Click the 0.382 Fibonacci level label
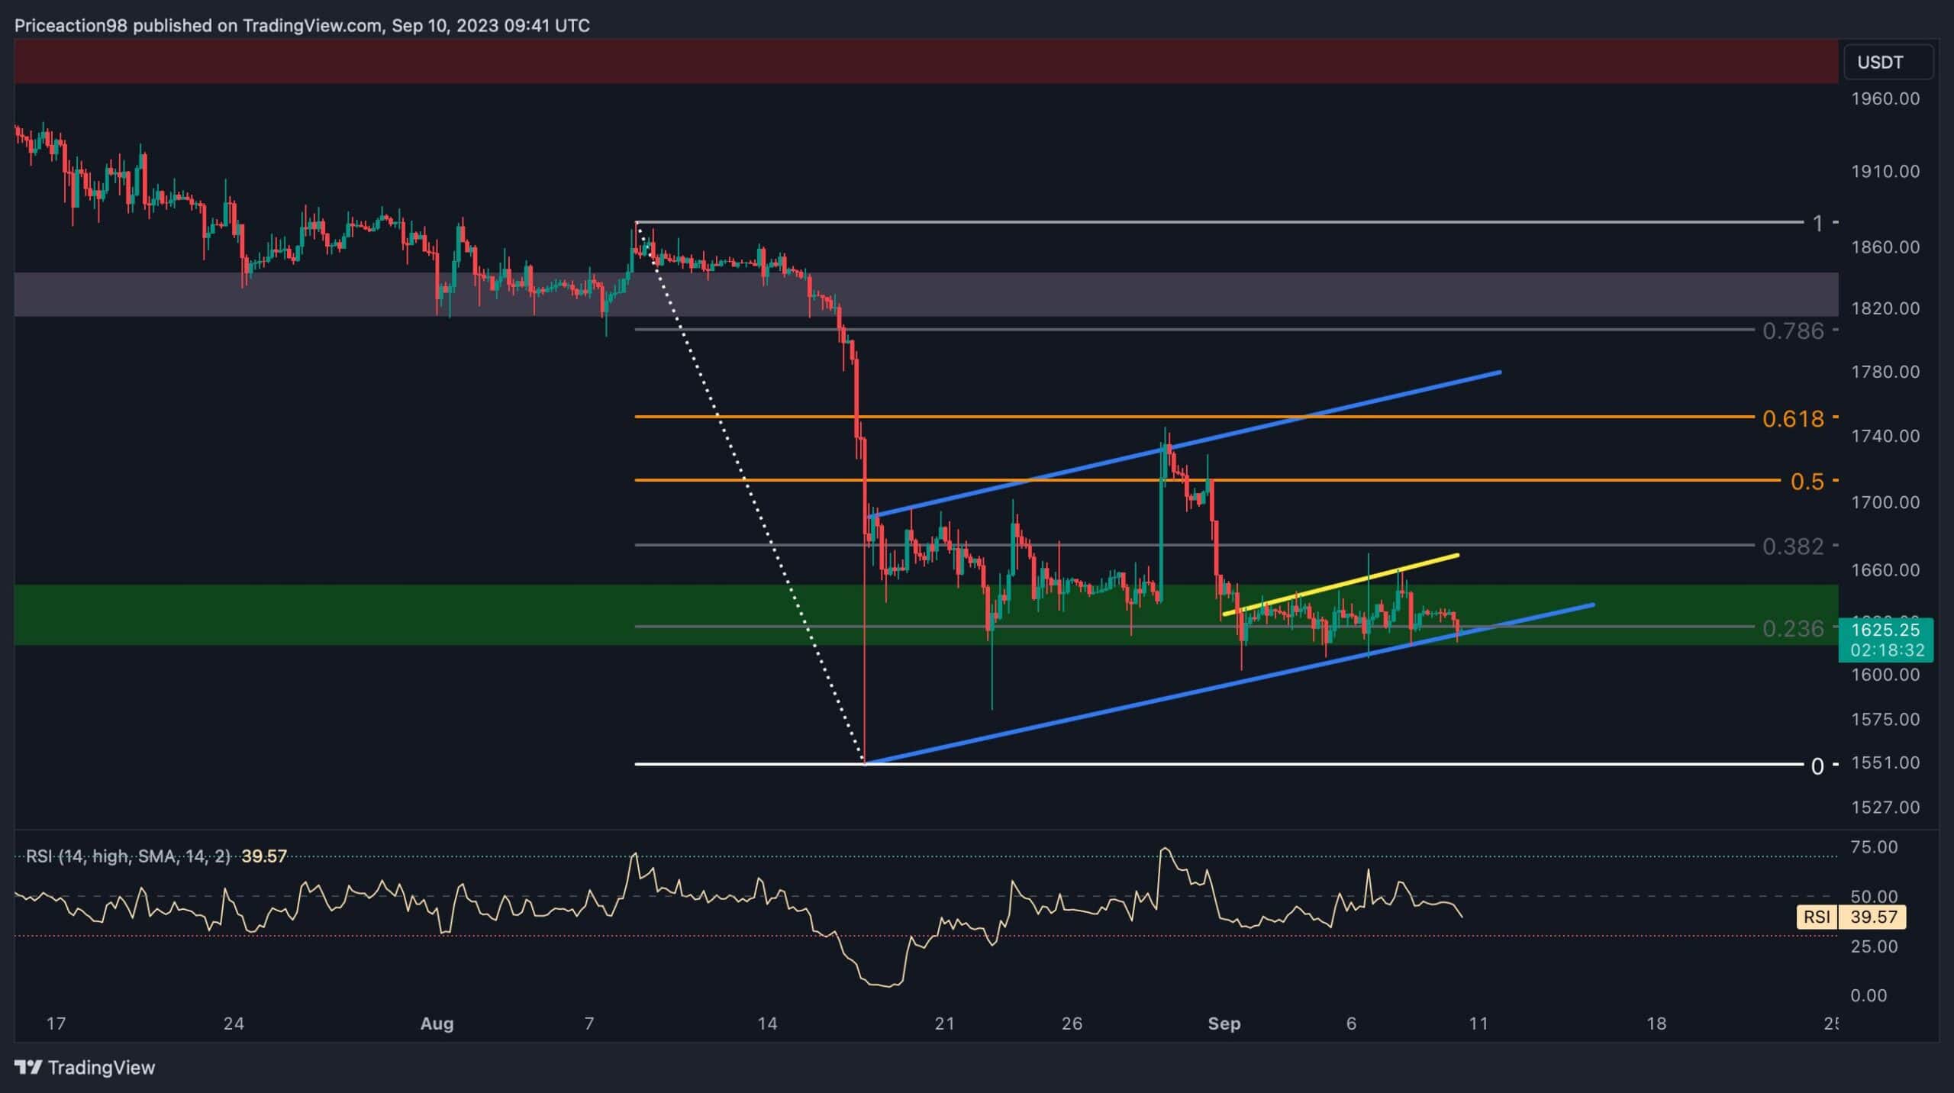The width and height of the screenshot is (1954, 1093). [1792, 546]
